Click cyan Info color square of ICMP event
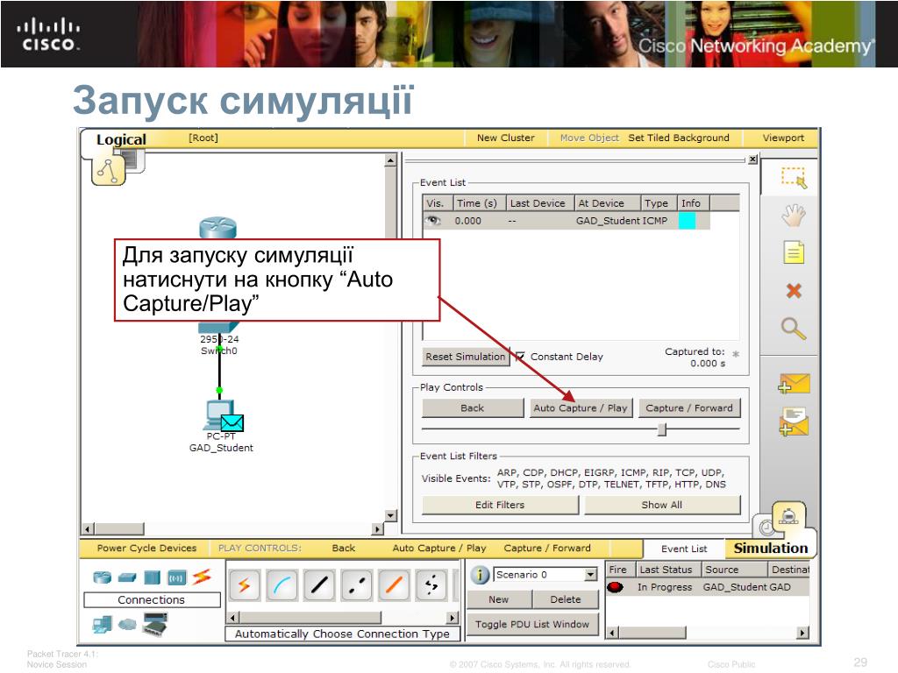This screenshot has height=673, width=898. coord(687,221)
